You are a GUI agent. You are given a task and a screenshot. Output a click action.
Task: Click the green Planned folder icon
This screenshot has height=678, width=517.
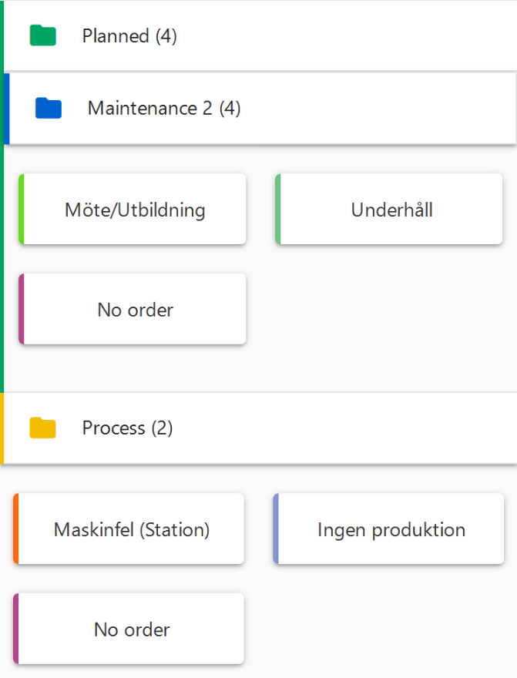coord(42,35)
